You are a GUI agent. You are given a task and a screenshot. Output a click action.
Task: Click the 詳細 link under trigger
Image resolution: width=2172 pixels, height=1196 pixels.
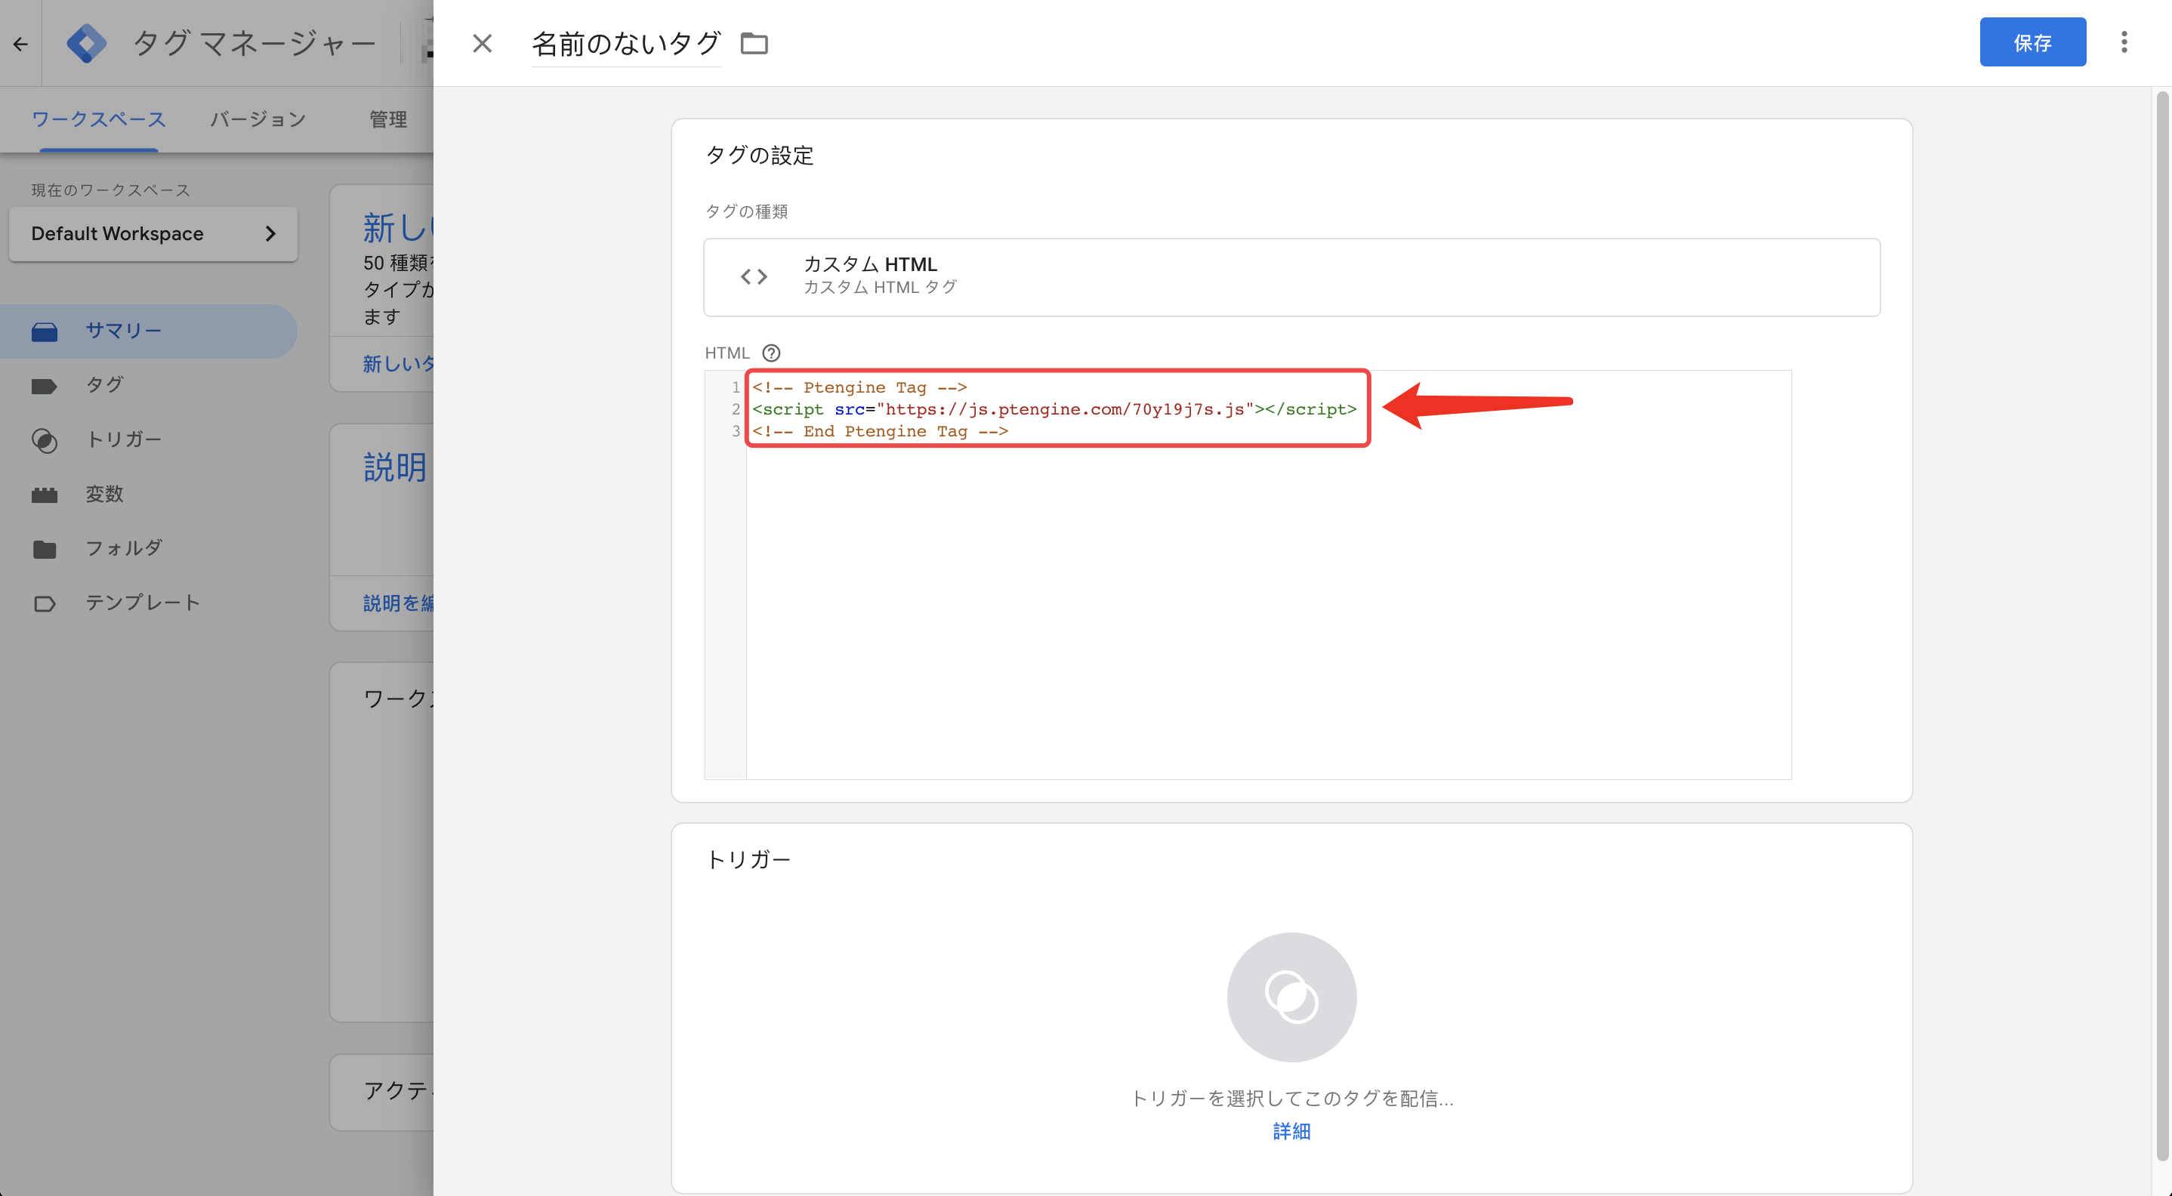click(x=1291, y=1130)
